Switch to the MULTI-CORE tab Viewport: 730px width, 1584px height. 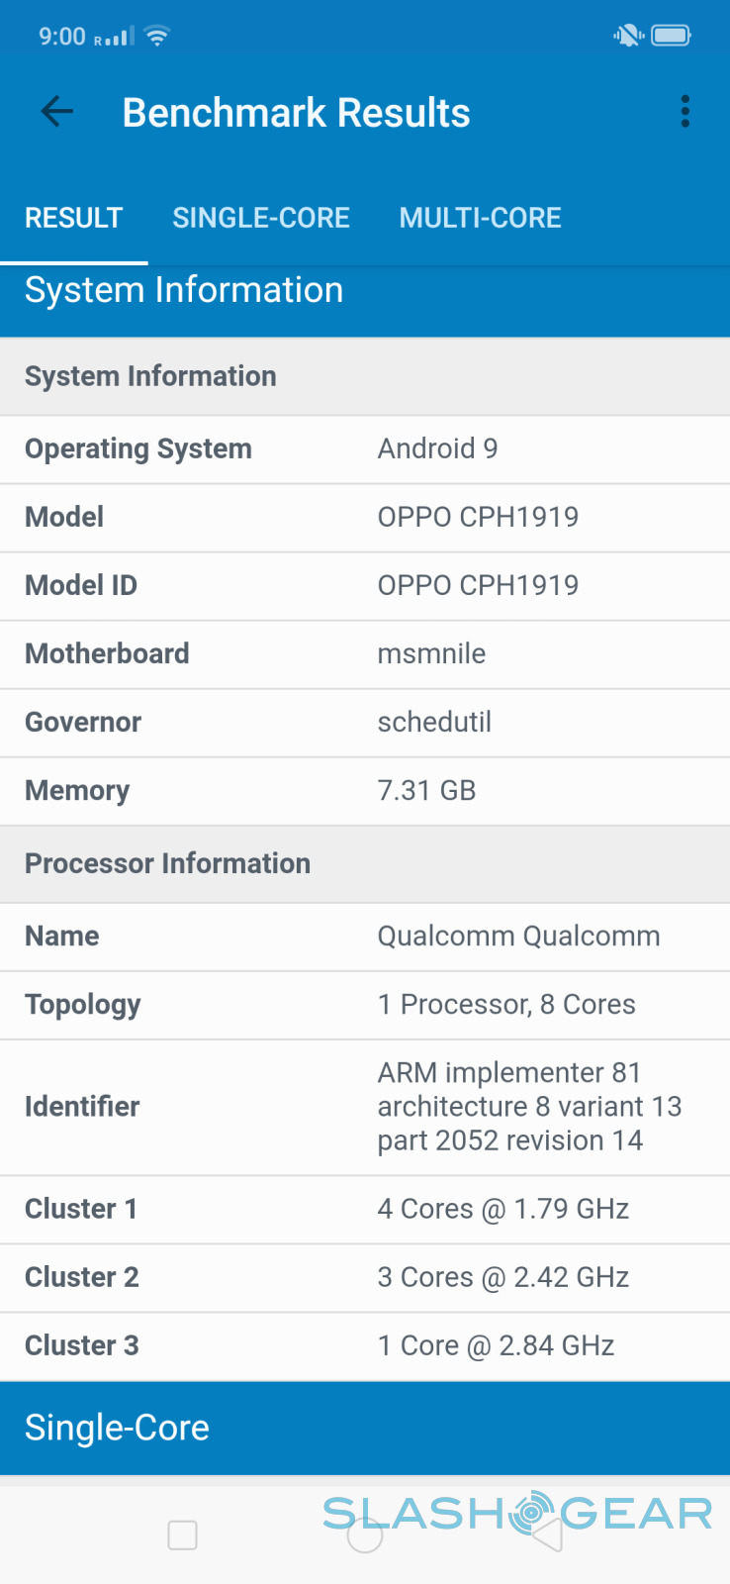click(x=480, y=218)
